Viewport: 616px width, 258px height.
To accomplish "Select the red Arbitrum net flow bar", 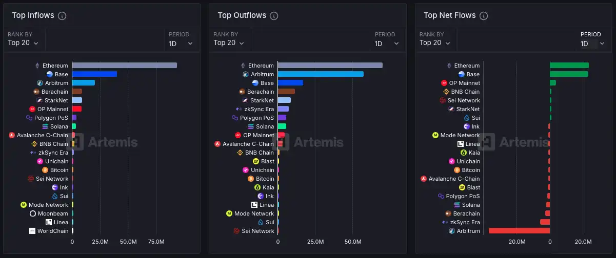I will coord(519,231).
